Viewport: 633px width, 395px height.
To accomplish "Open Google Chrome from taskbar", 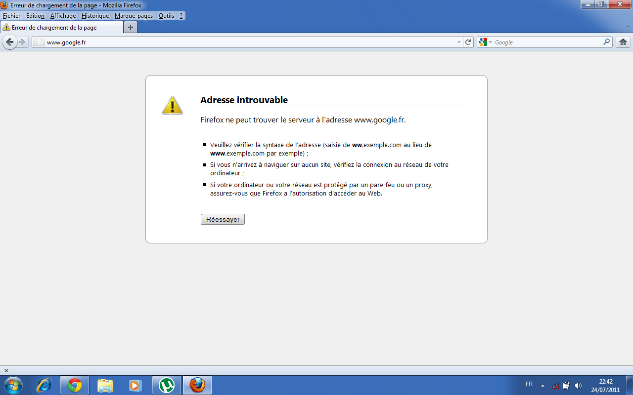I will pyautogui.click(x=75, y=385).
